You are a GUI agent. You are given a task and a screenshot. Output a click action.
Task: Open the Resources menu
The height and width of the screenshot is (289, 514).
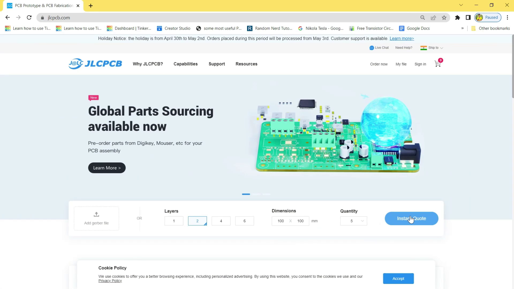click(x=246, y=64)
